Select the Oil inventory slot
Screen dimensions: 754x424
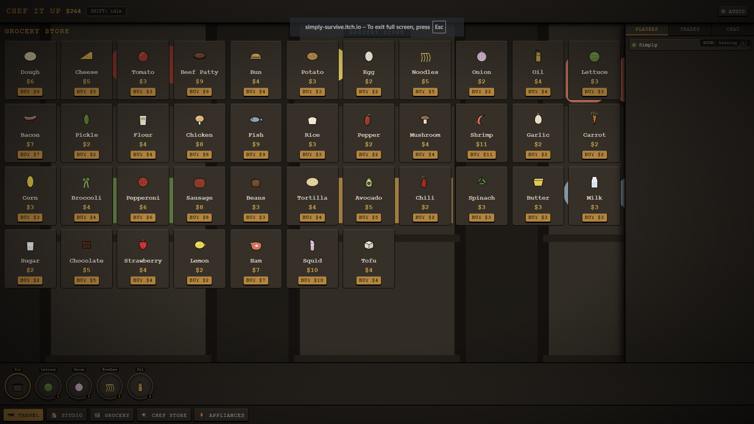coord(140,387)
